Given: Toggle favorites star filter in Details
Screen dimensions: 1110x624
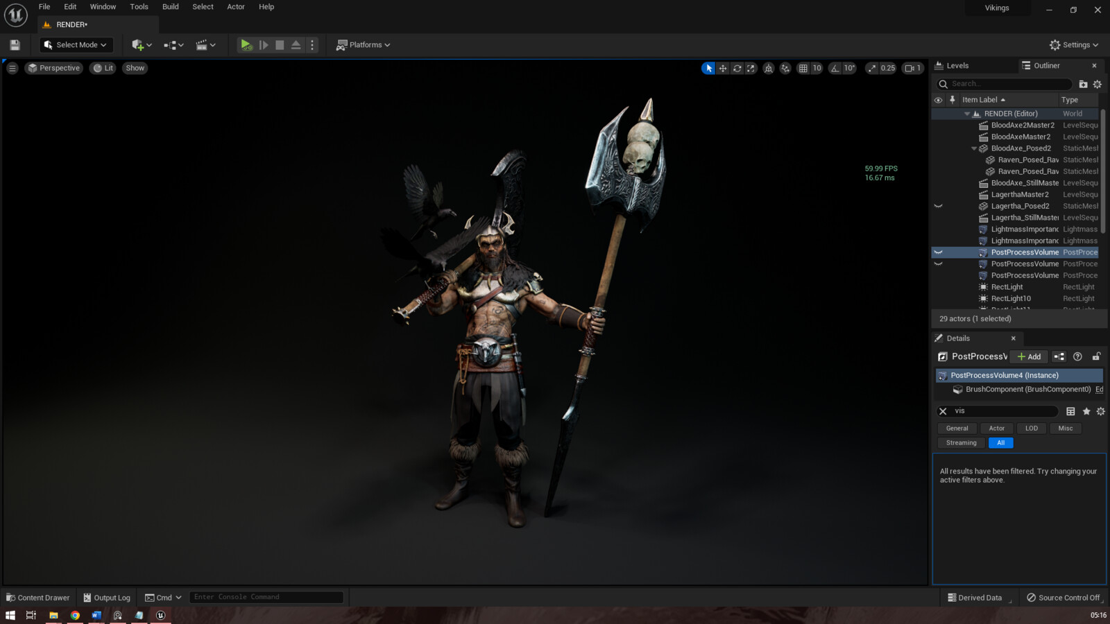Looking at the screenshot, I should click(1086, 411).
